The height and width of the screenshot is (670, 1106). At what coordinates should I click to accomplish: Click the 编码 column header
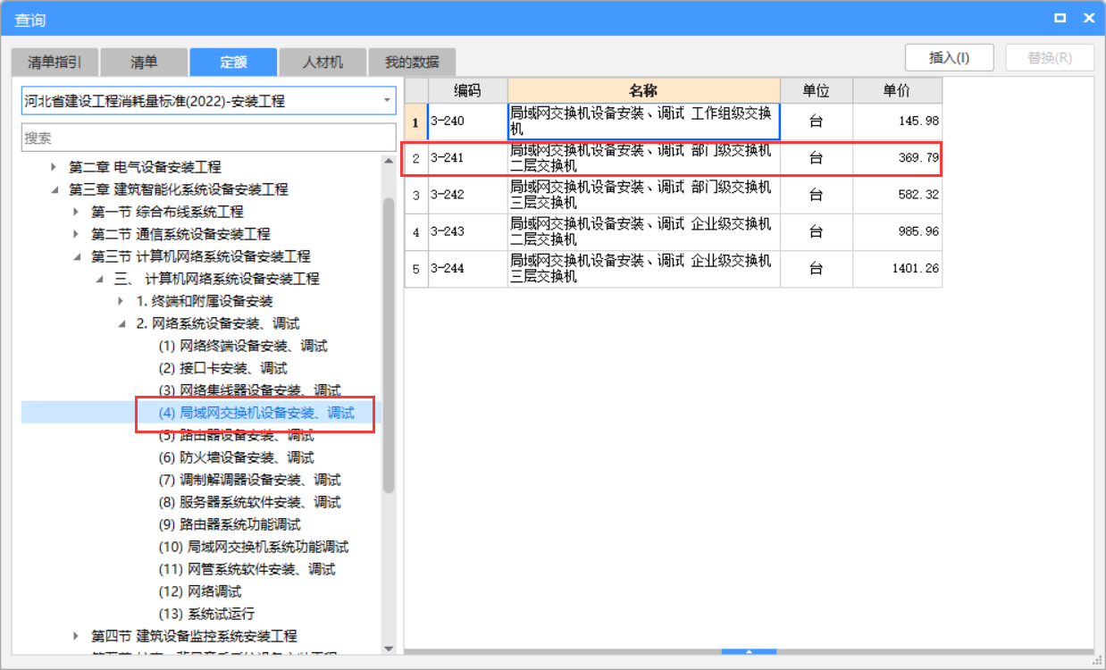pyautogui.click(x=467, y=90)
